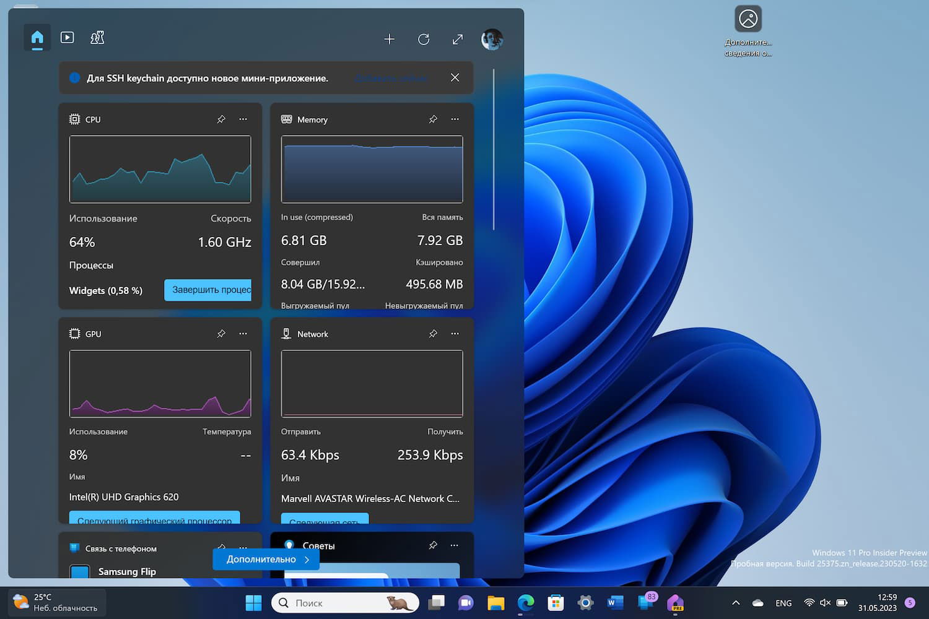Pin the GPU widget
This screenshot has width=929, height=619.
(221, 334)
